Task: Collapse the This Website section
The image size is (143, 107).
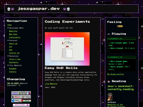Action: tap(14, 66)
